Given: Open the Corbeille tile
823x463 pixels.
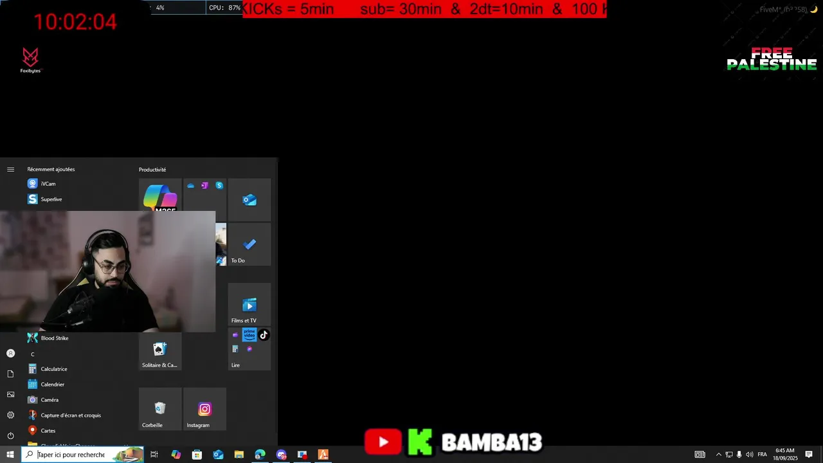Looking at the screenshot, I should (x=160, y=409).
